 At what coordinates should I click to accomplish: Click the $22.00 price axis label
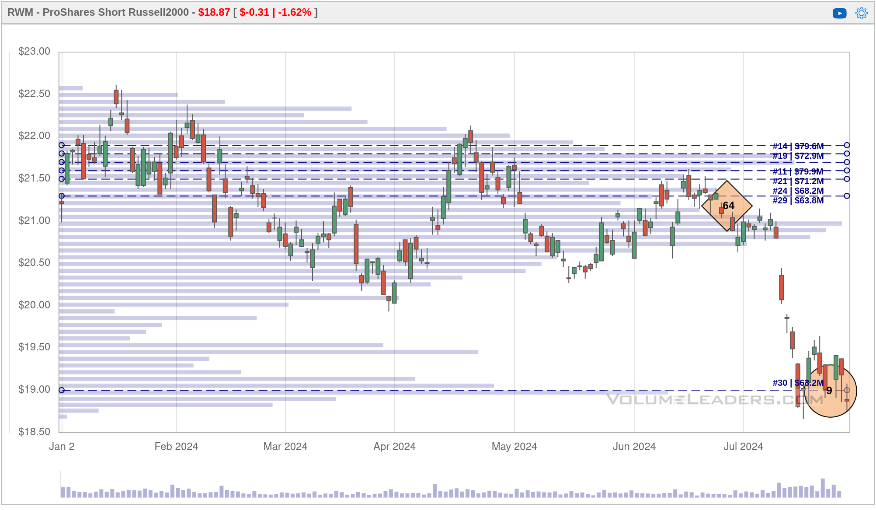coord(34,136)
